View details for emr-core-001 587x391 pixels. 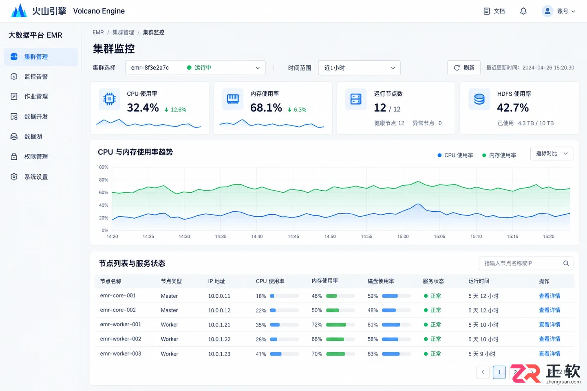549,296
